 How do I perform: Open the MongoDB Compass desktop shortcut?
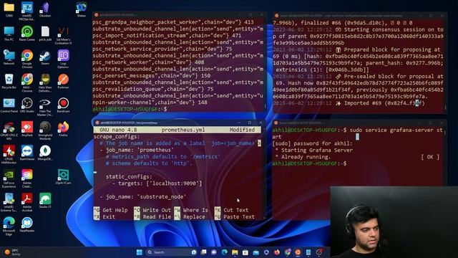click(x=45, y=153)
